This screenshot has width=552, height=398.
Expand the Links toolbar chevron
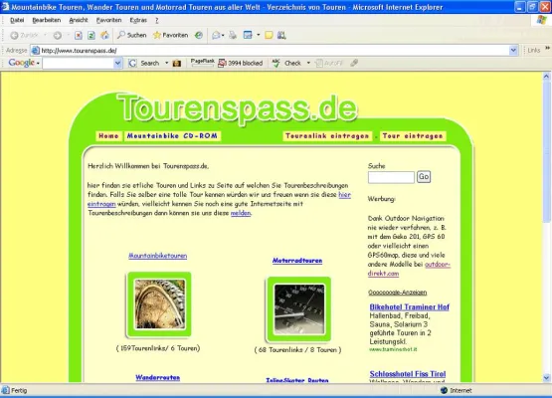pos(547,48)
